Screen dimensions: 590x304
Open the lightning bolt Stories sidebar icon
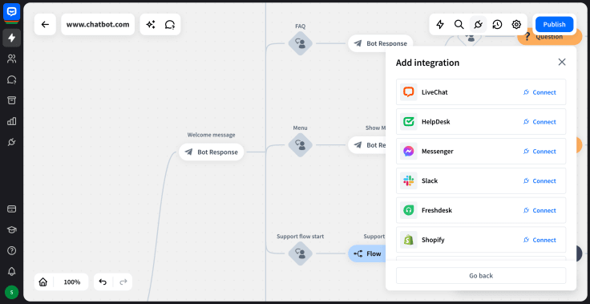coord(12,38)
